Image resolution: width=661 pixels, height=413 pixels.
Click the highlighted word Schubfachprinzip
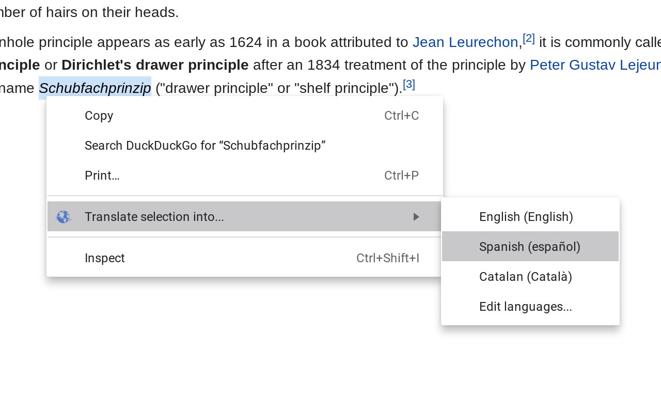point(95,88)
